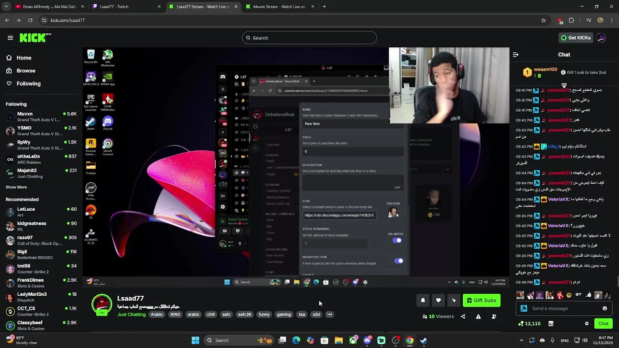Open the user profile avatar menu
This screenshot has height=348, width=619.
601,38
